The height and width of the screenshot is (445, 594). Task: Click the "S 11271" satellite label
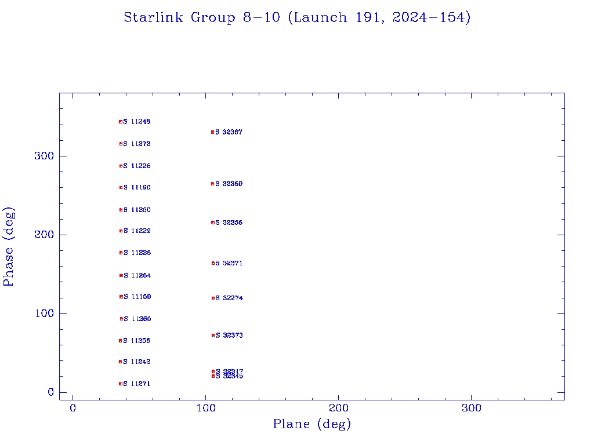click(x=137, y=384)
